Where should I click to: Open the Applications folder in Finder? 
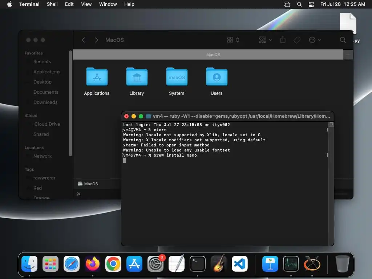coord(97,82)
